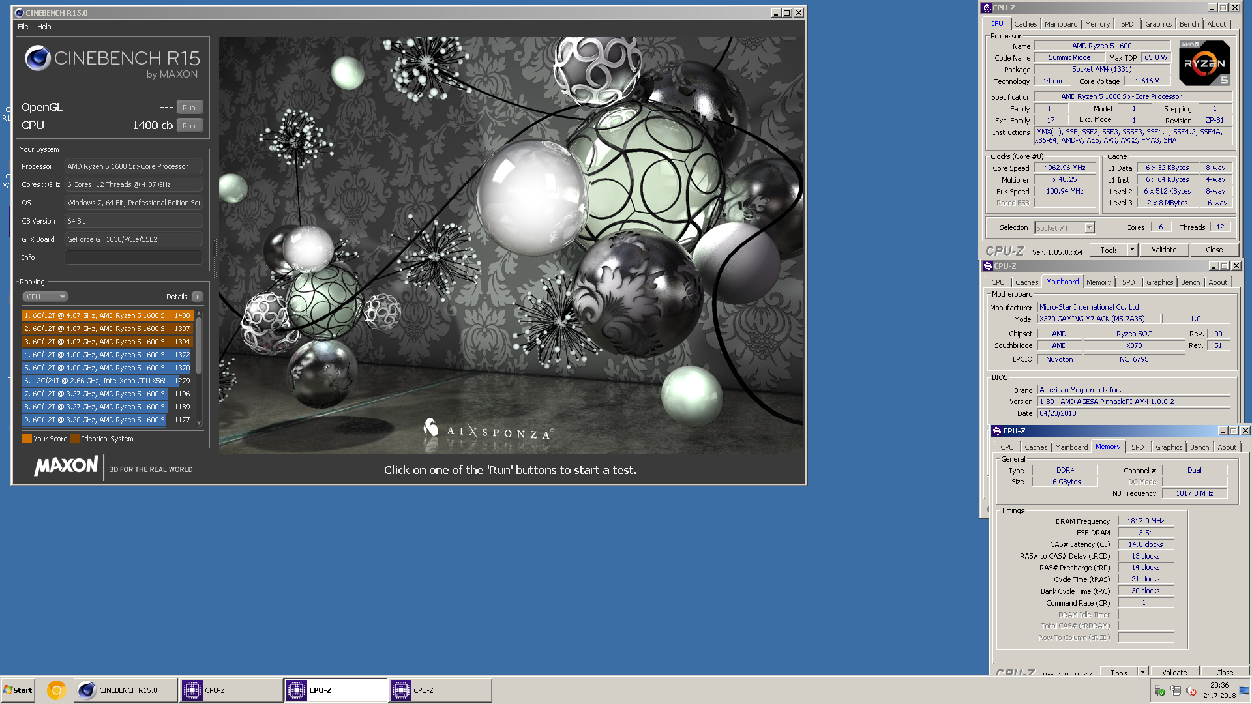Click the Core Voltage 1.616 V value
This screenshot has height=704, width=1252.
[1147, 81]
